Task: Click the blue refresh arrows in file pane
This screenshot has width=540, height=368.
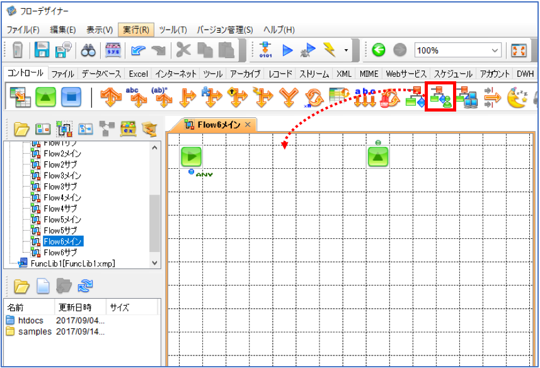Action: pyautogui.click(x=85, y=286)
